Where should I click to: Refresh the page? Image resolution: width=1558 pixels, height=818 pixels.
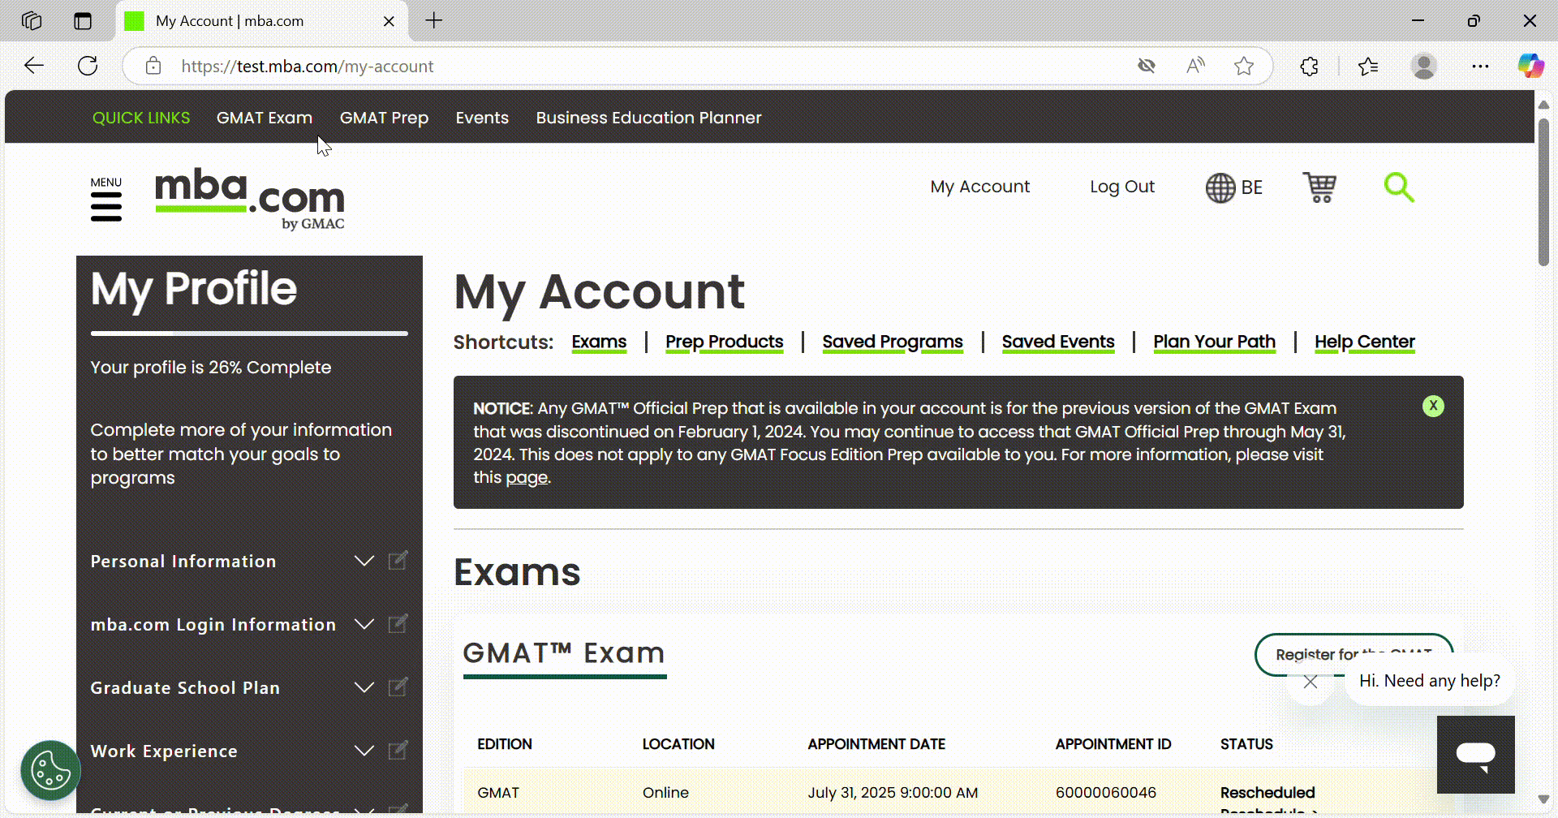pyautogui.click(x=88, y=66)
